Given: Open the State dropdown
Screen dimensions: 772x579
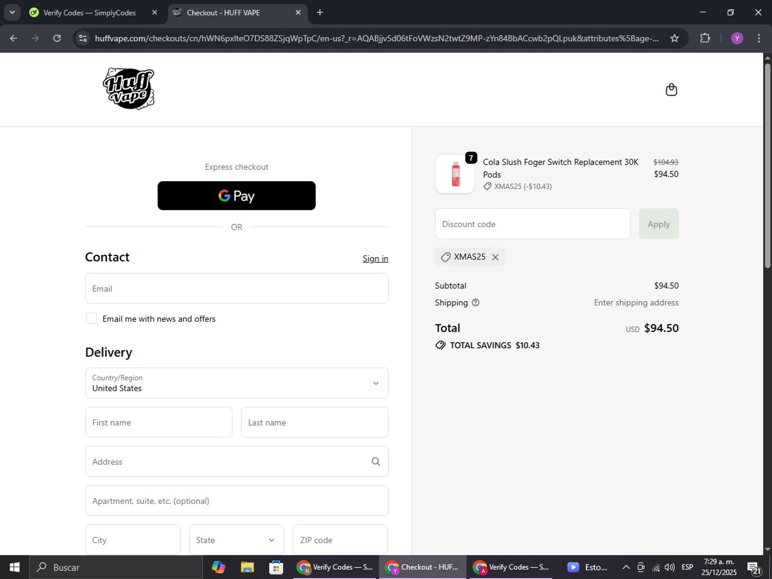Looking at the screenshot, I should [236, 540].
